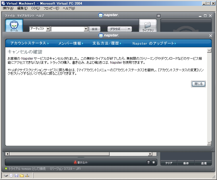Click the dialog scrollbar up arrow
The width and height of the screenshot is (217, 180).
click(209, 51)
